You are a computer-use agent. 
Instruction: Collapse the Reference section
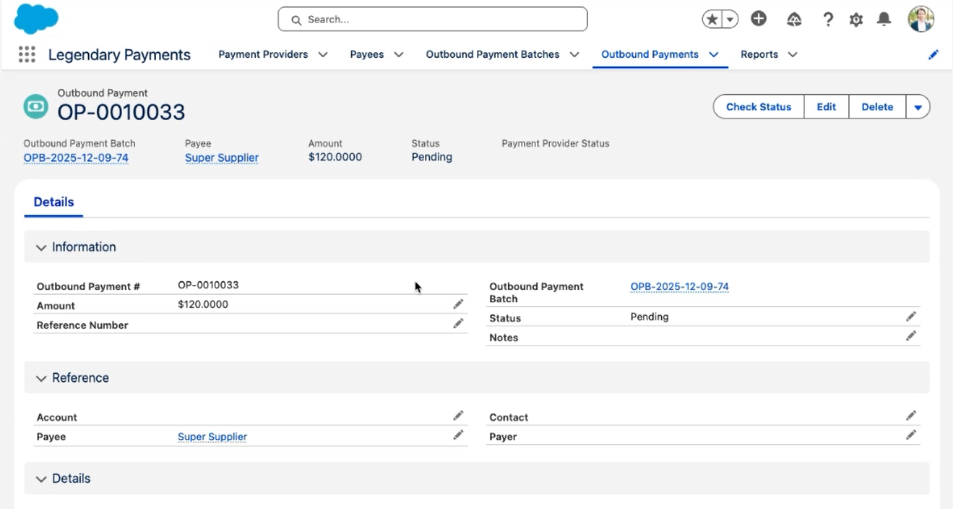coord(41,378)
